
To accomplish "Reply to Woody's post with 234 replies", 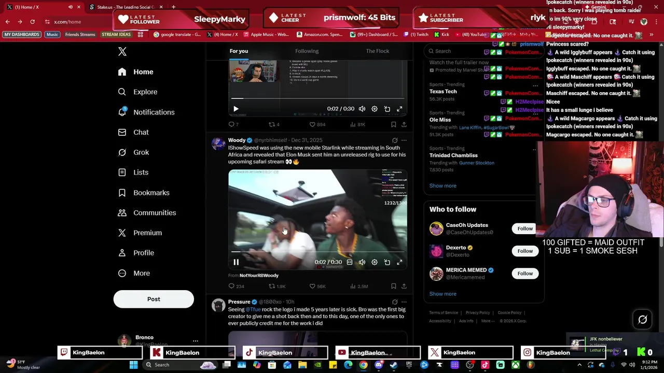I will click(x=237, y=286).
